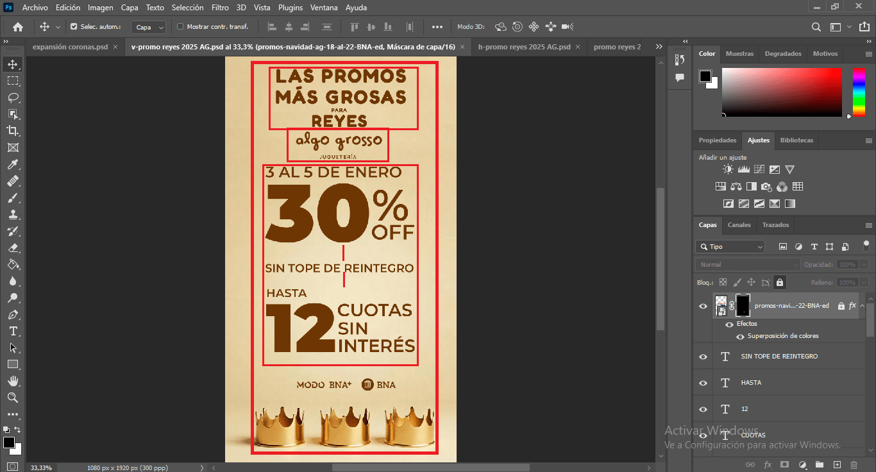Screen dimensions: 876x472
Task: Select the Blur tool
Action: (13, 282)
